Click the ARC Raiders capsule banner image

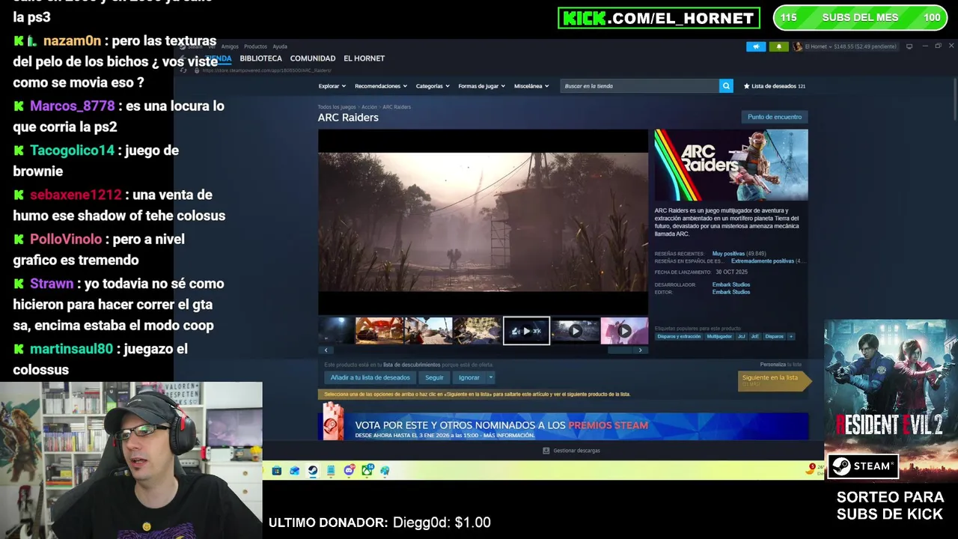(731, 165)
